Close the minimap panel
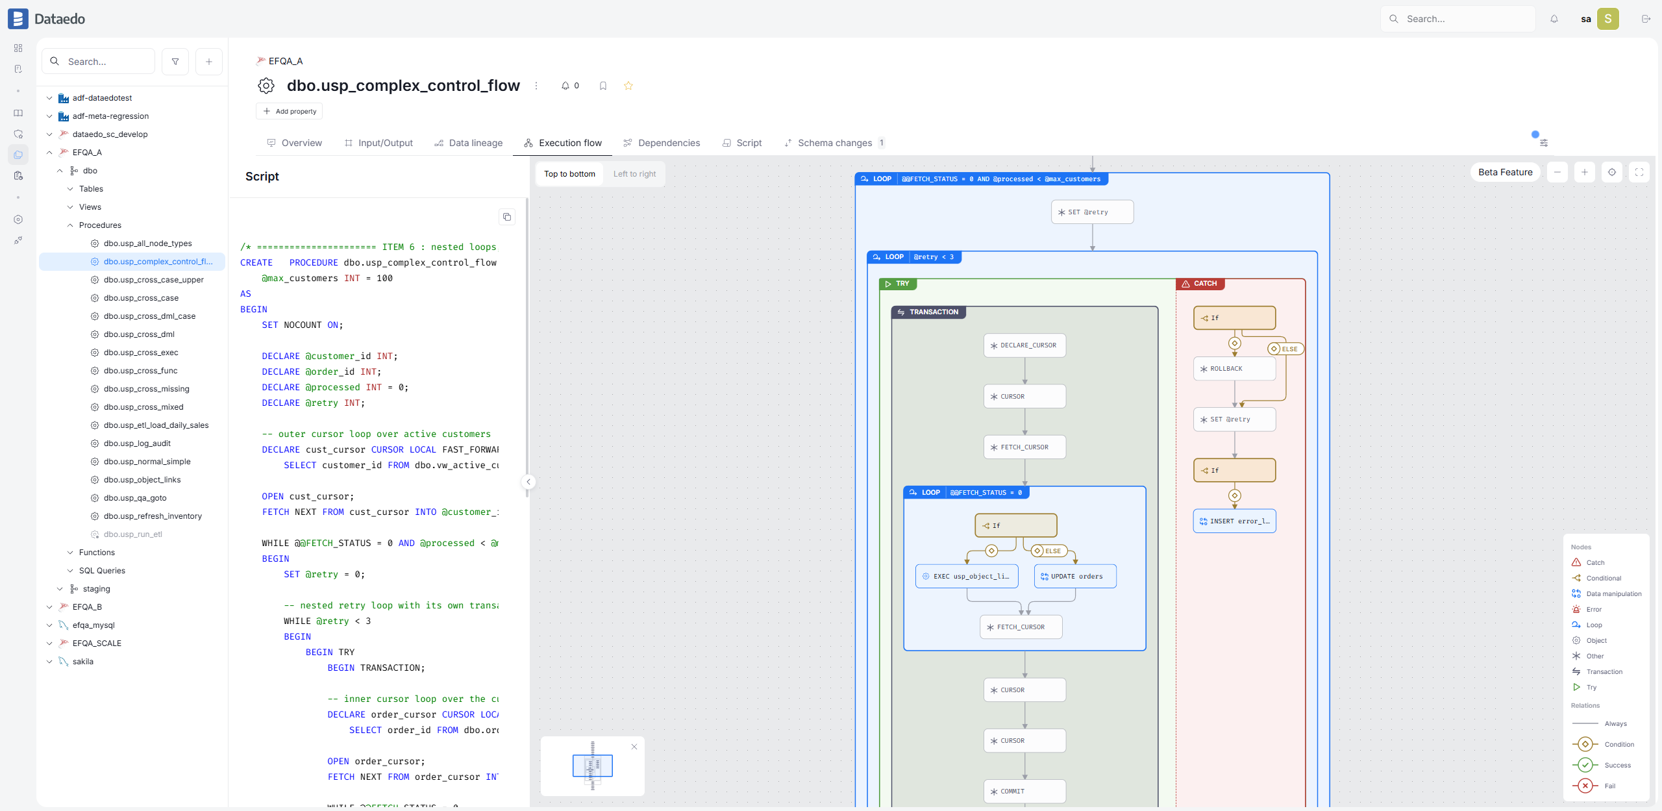Screen dimensions: 1662x811 coord(634,747)
